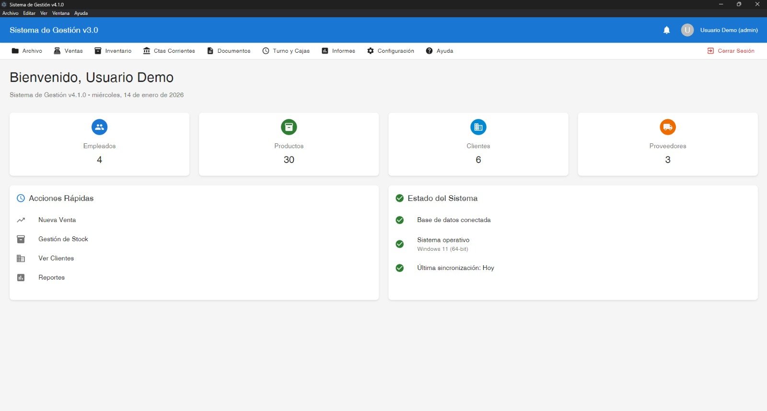Click the green check beside Estado del Sistema
Screen dimensions: 767x411
point(400,198)
